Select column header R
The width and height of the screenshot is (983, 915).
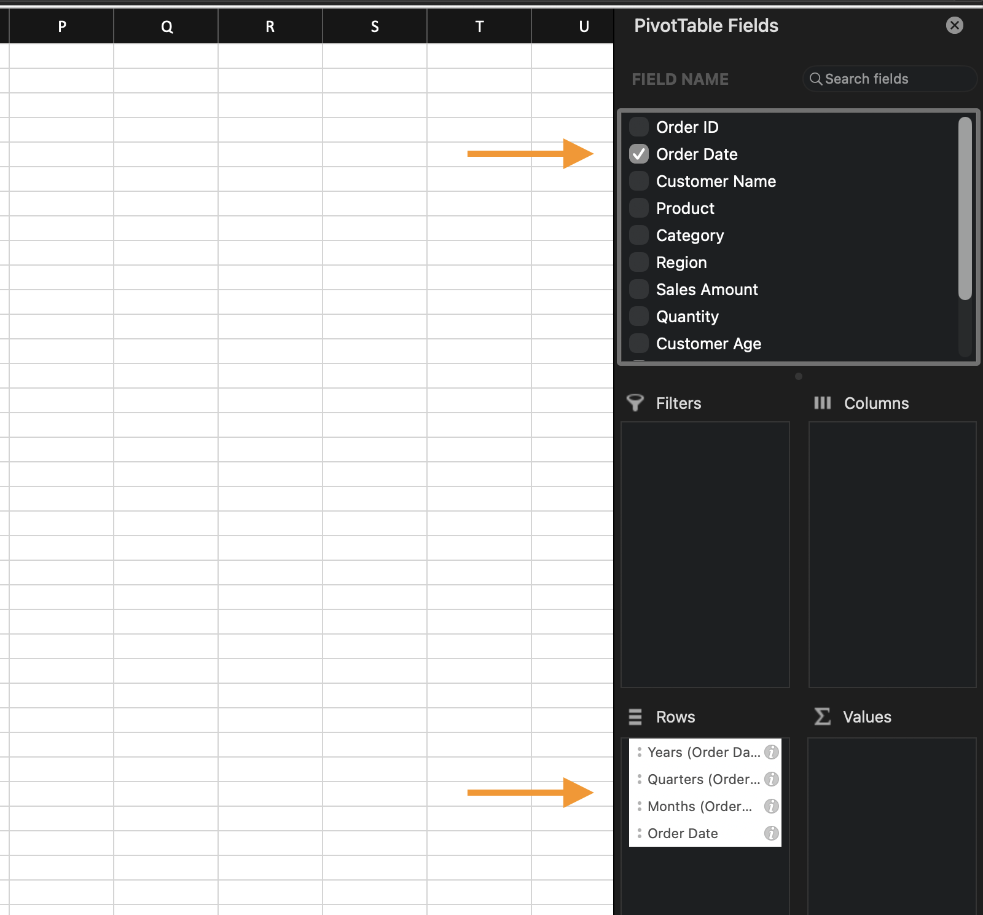(270, 26)
